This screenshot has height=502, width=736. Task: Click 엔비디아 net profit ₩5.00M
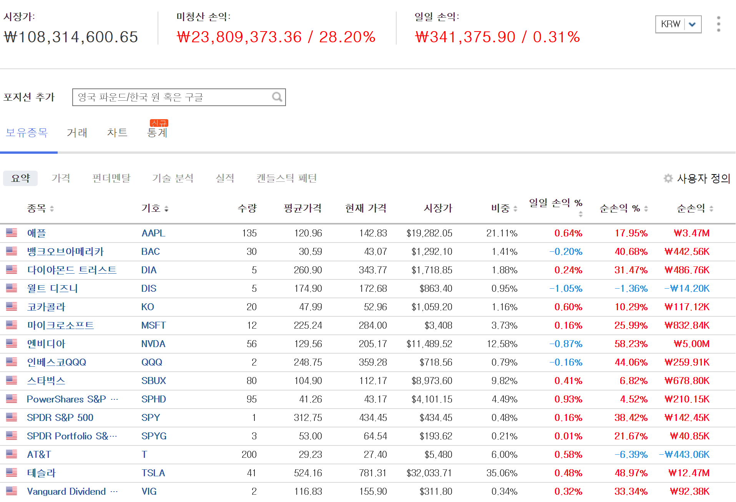click(691, 344)
